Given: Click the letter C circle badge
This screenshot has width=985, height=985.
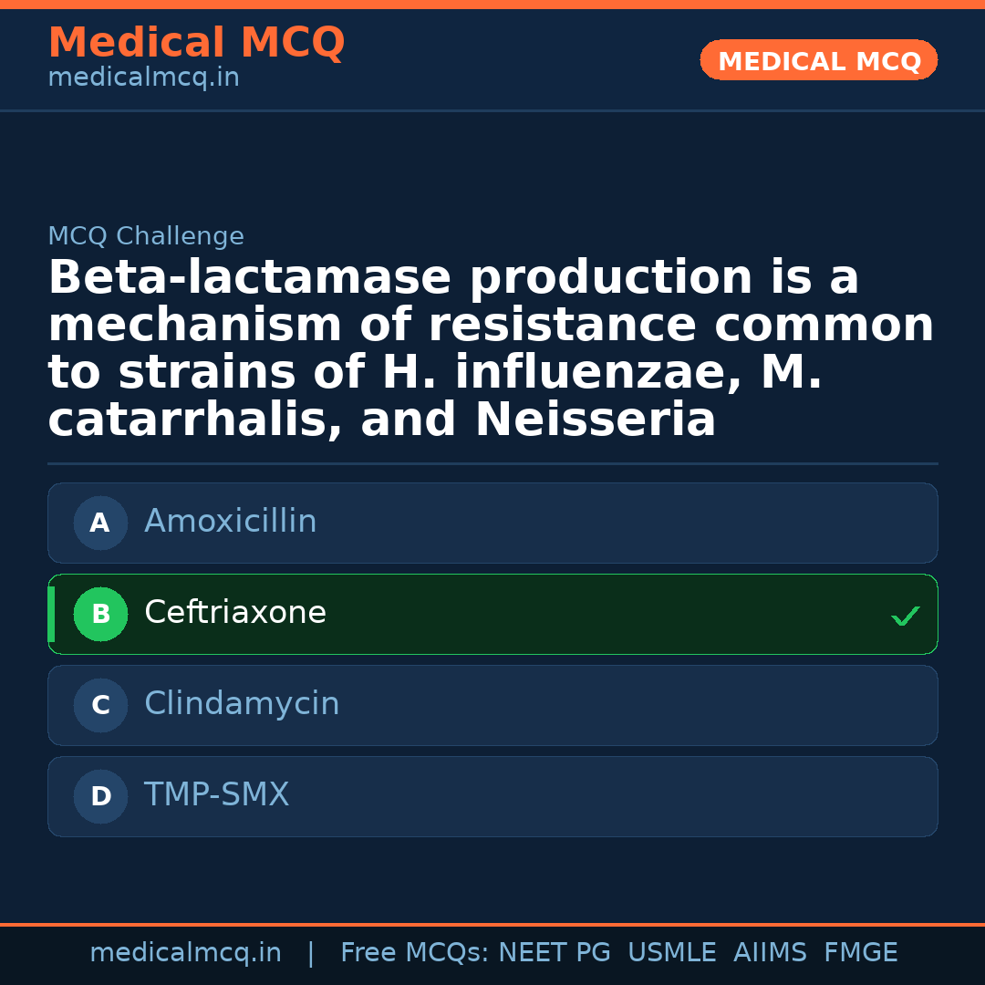Looking at the screenshot, I should [x=100, y=706].
